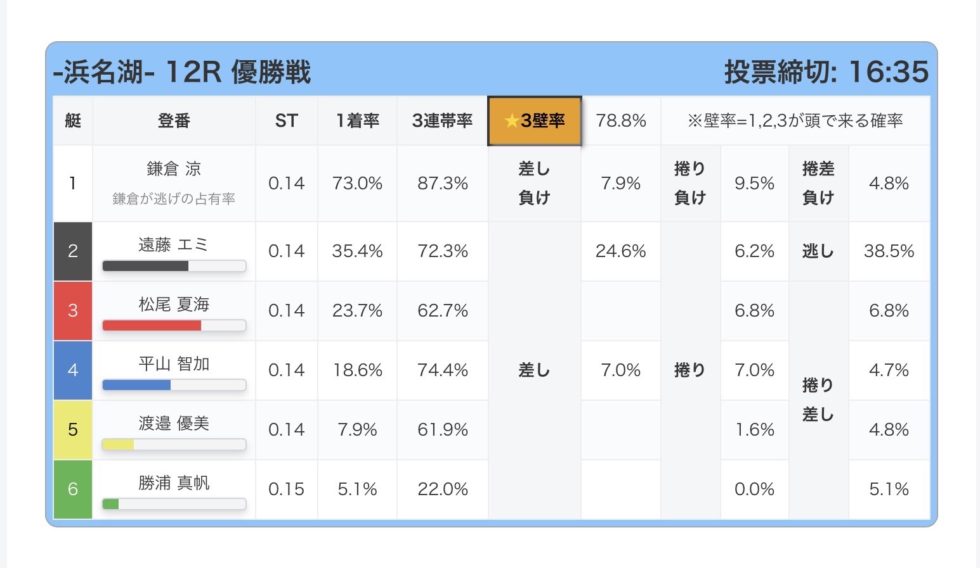Click the star 3壁率 highlighted header
Screen dimensions: 980x568
(x=534, y=120)
